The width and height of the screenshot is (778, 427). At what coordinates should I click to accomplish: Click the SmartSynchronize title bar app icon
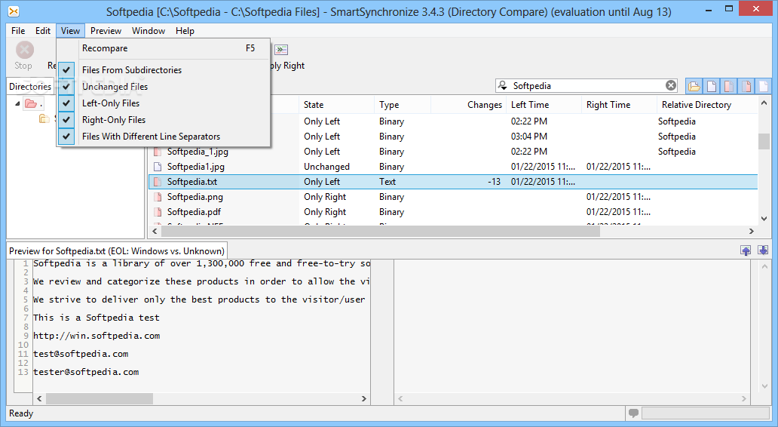tap(14, 11)
